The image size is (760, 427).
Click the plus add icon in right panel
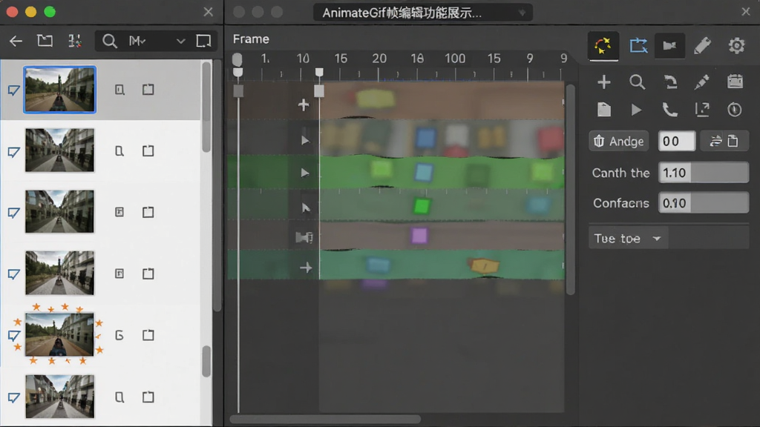[x=604, y=82]
